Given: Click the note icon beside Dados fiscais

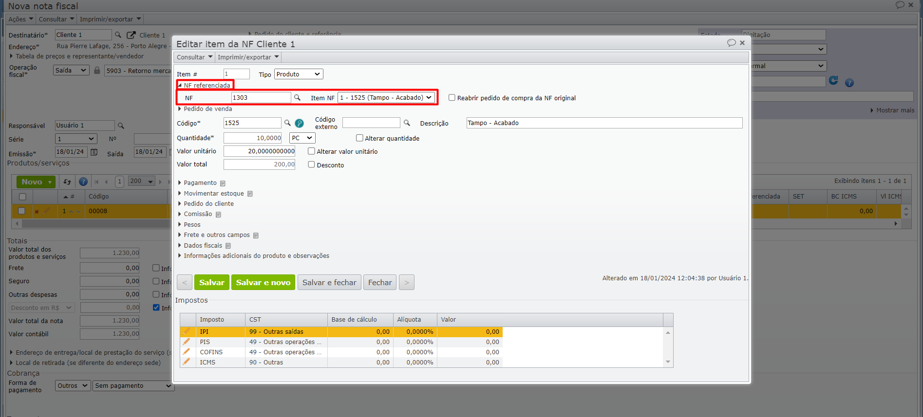Looking at the screenshot, I should (228, 246).
